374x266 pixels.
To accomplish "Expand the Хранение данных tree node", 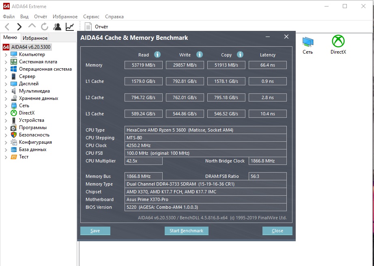I will (x=6, y=99).
